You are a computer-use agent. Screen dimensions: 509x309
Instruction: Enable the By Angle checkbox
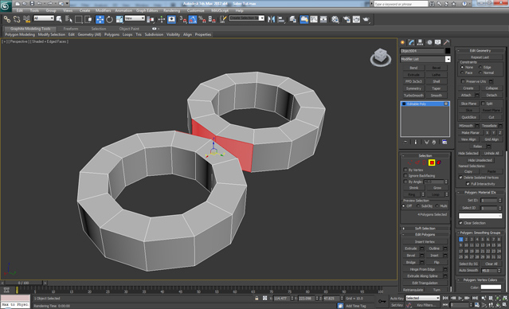pos(405,182)
